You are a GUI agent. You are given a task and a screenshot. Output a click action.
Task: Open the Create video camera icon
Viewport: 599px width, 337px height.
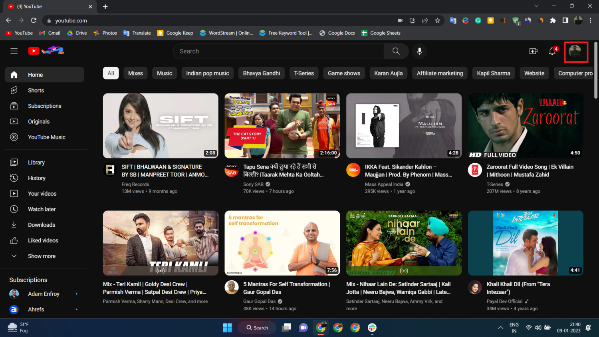point(533,51)
